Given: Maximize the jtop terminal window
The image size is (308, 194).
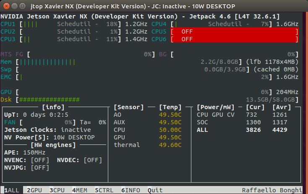Looking at the screenshot, I should pyautogui.click(x=22, y=6).
